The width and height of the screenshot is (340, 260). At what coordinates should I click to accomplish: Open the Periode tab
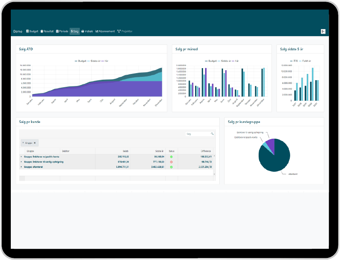pyautogui.click(x=62, y=31)
